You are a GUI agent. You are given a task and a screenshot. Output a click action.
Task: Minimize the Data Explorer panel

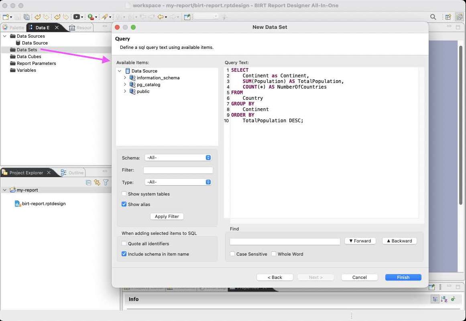(105, 27)
